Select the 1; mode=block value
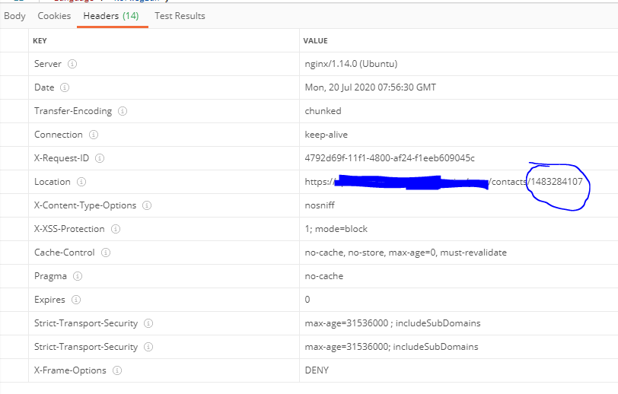 point(336,229)
